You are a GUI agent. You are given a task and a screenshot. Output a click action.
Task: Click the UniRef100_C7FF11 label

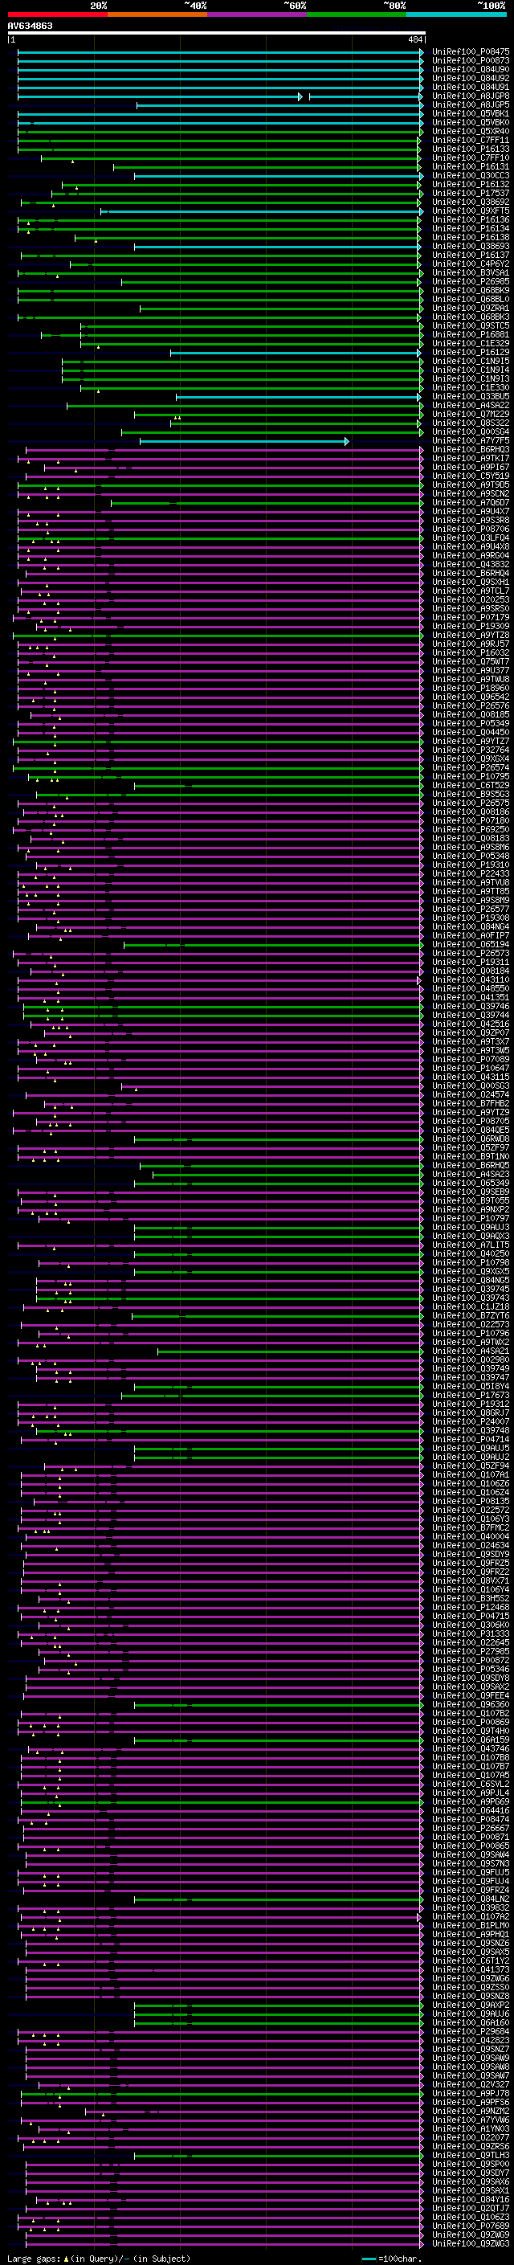[x=471, y=140]
